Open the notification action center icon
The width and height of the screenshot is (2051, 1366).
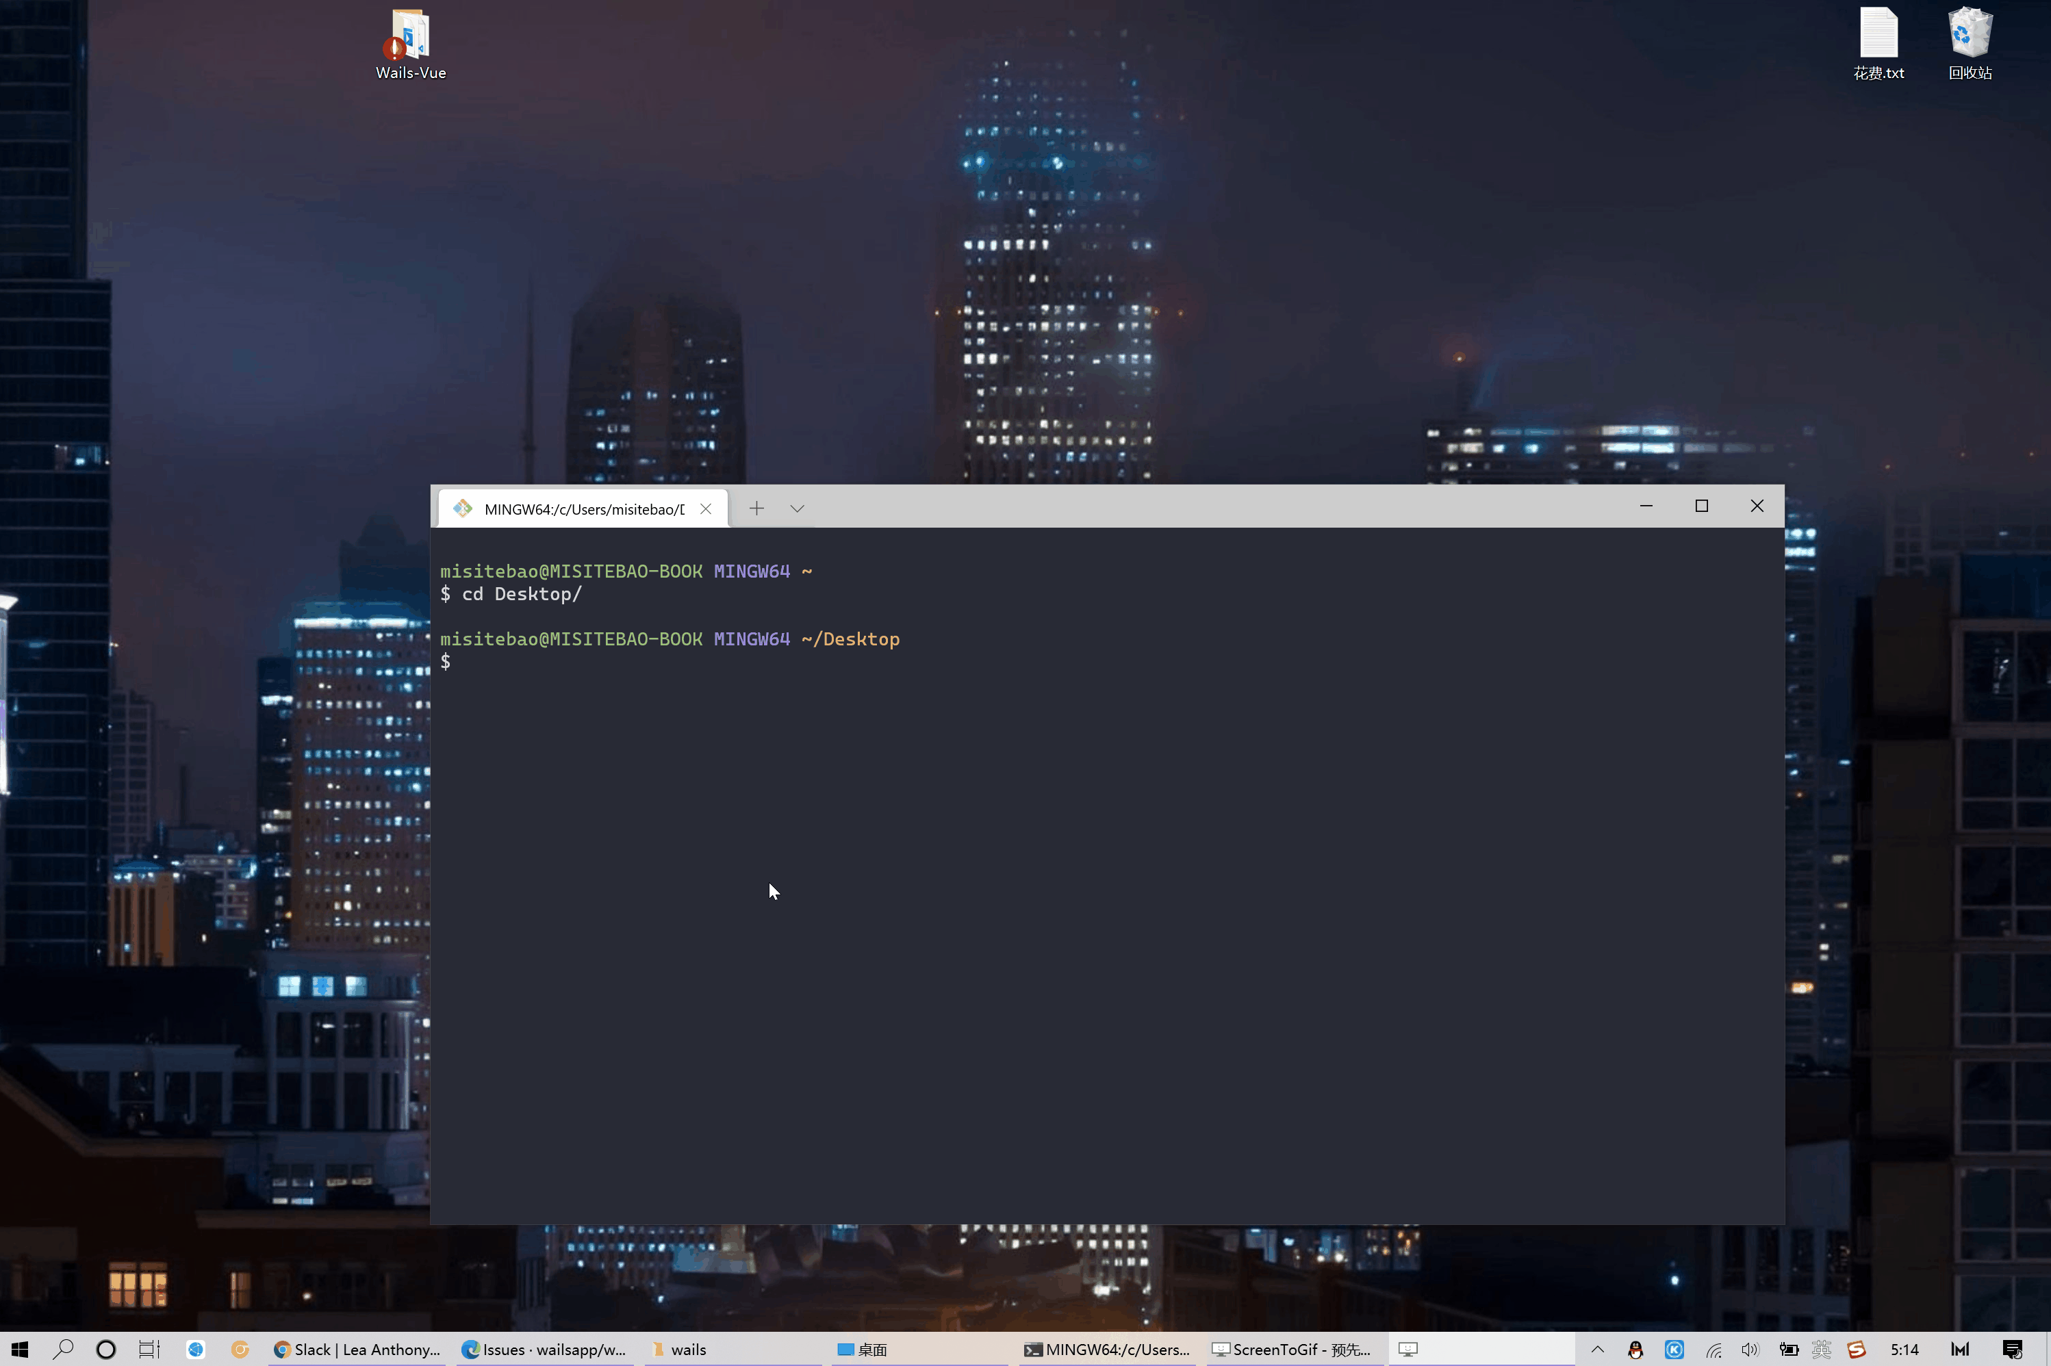pos(2012,1350)
